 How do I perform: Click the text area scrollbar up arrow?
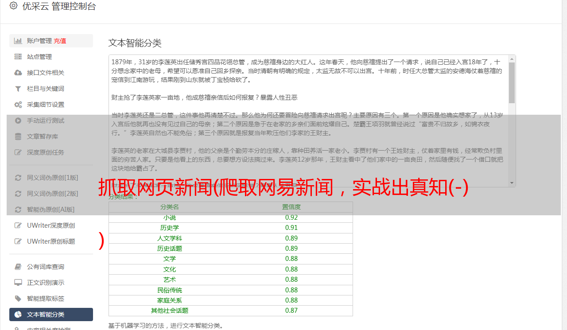pos(512,58)
